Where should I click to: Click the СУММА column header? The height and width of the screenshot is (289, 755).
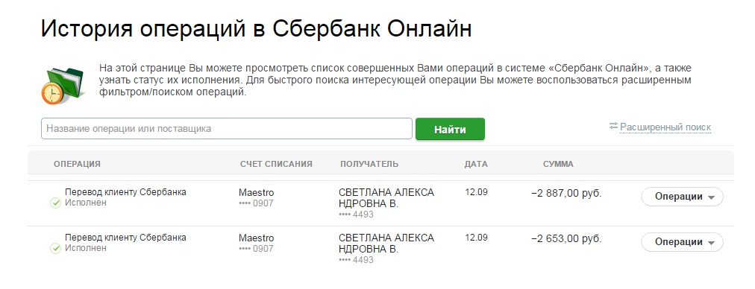(559, 164)
